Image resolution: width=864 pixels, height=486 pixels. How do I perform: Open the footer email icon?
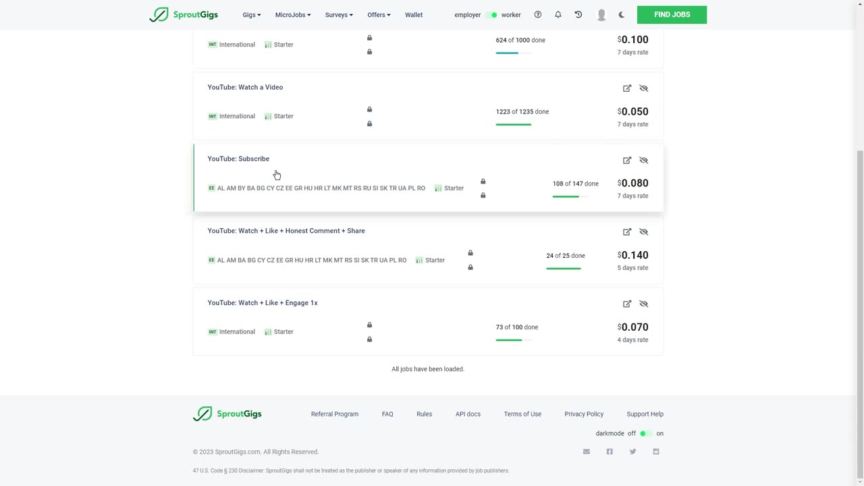click(587, 452)
